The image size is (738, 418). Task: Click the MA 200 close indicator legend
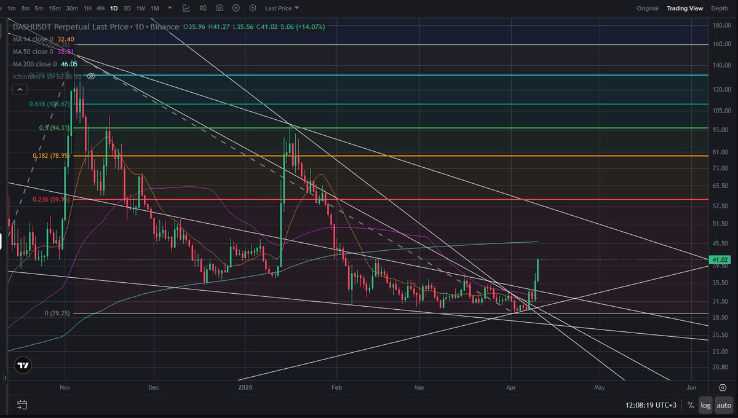pyautogui.click(x=46, y=64)
